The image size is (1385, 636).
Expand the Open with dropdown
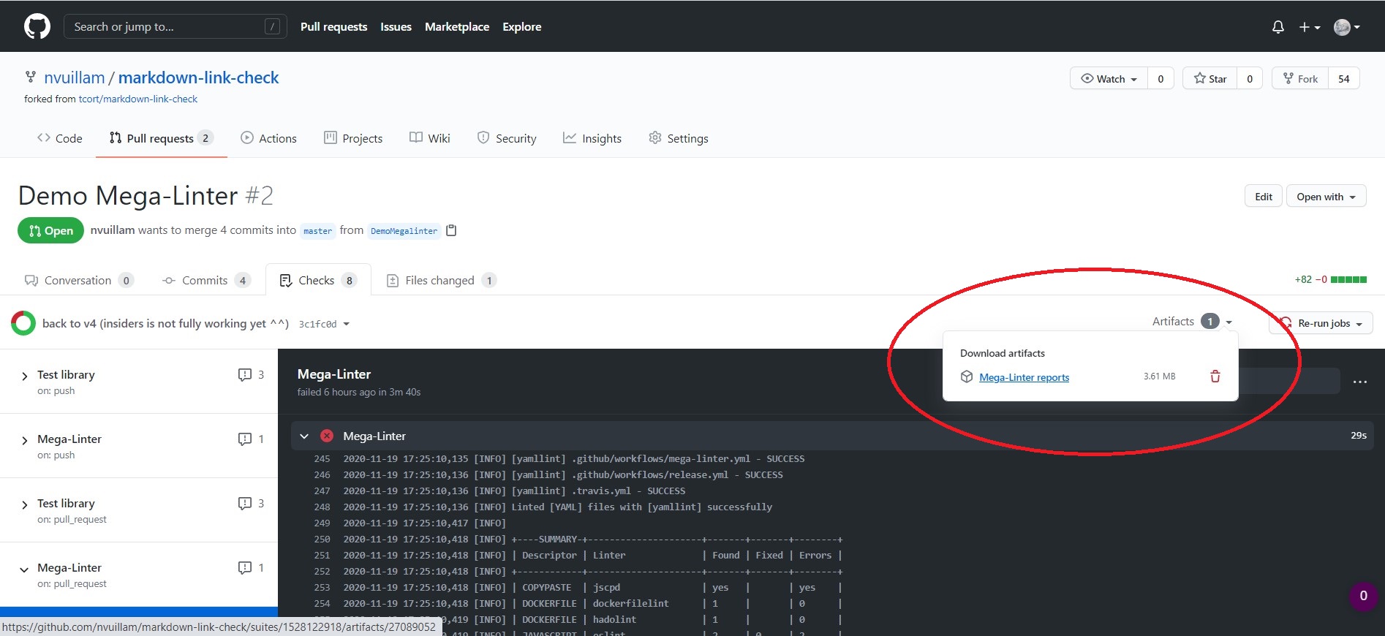(1325, 197)
